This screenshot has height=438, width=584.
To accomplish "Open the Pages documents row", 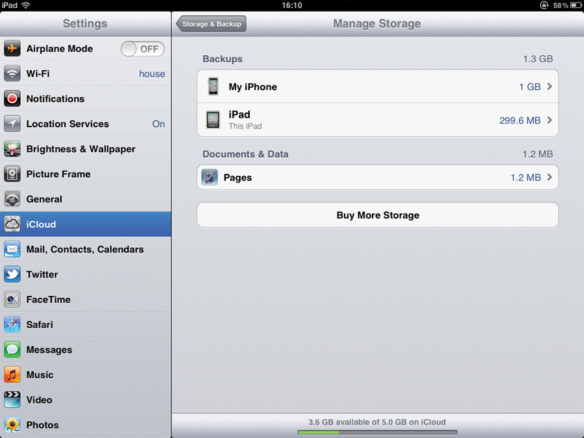I will tap(378, 177).
